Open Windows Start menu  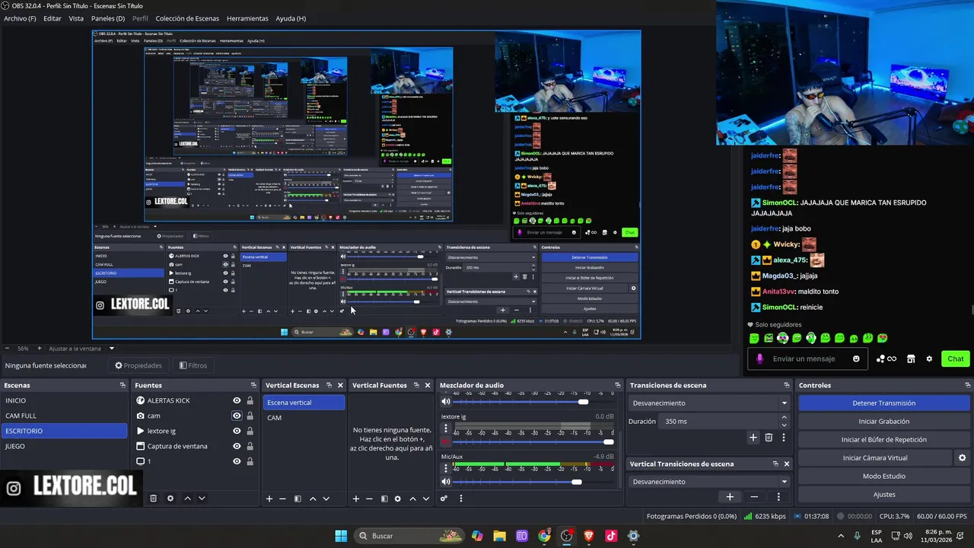point(341,536)
